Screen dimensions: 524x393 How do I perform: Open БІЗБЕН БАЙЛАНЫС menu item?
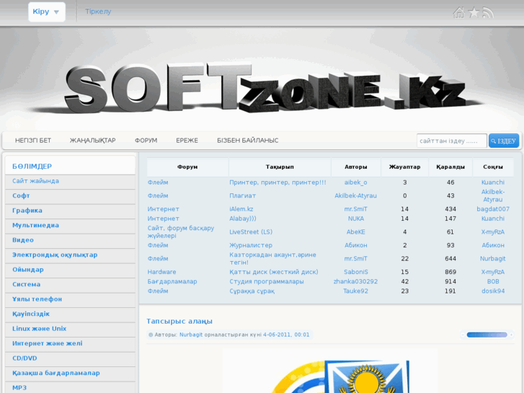pos(248,141)
